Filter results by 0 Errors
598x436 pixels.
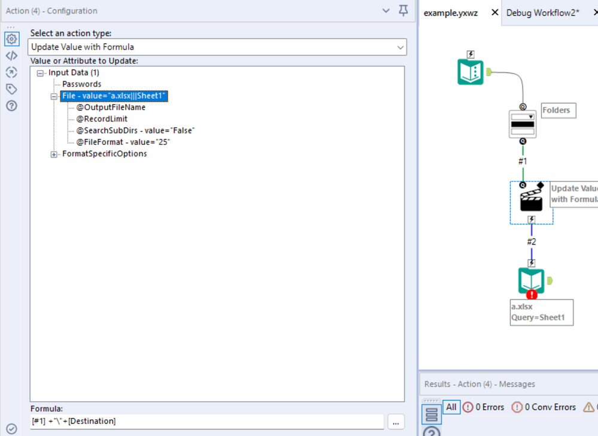pos(484,407)
